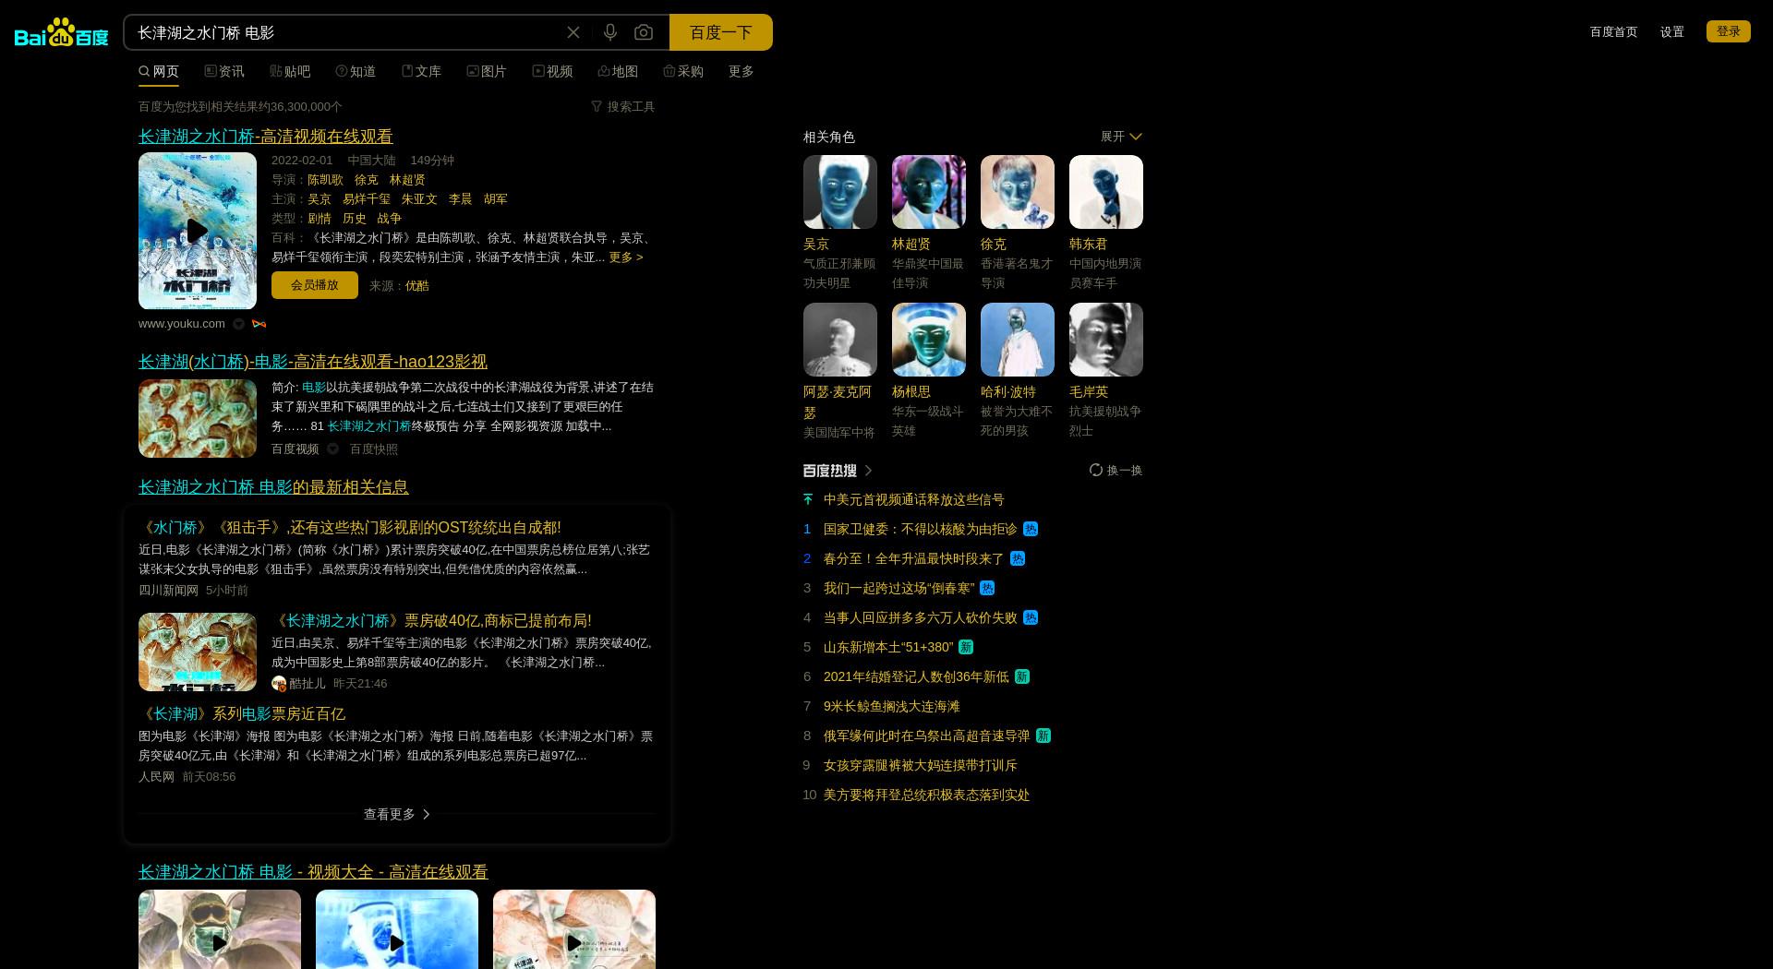Screen dimensions: 1773x969
Task: Refresh hot searches with 换一换
Action: pyautogui.click(x=1116, y=470)
